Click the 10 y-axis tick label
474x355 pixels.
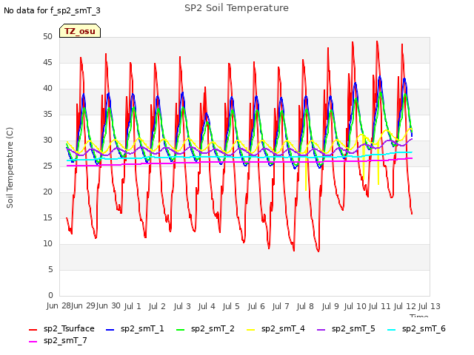(47, 243)
